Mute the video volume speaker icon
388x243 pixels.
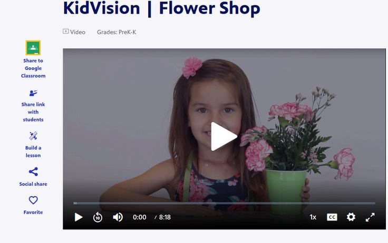point(118,217)
